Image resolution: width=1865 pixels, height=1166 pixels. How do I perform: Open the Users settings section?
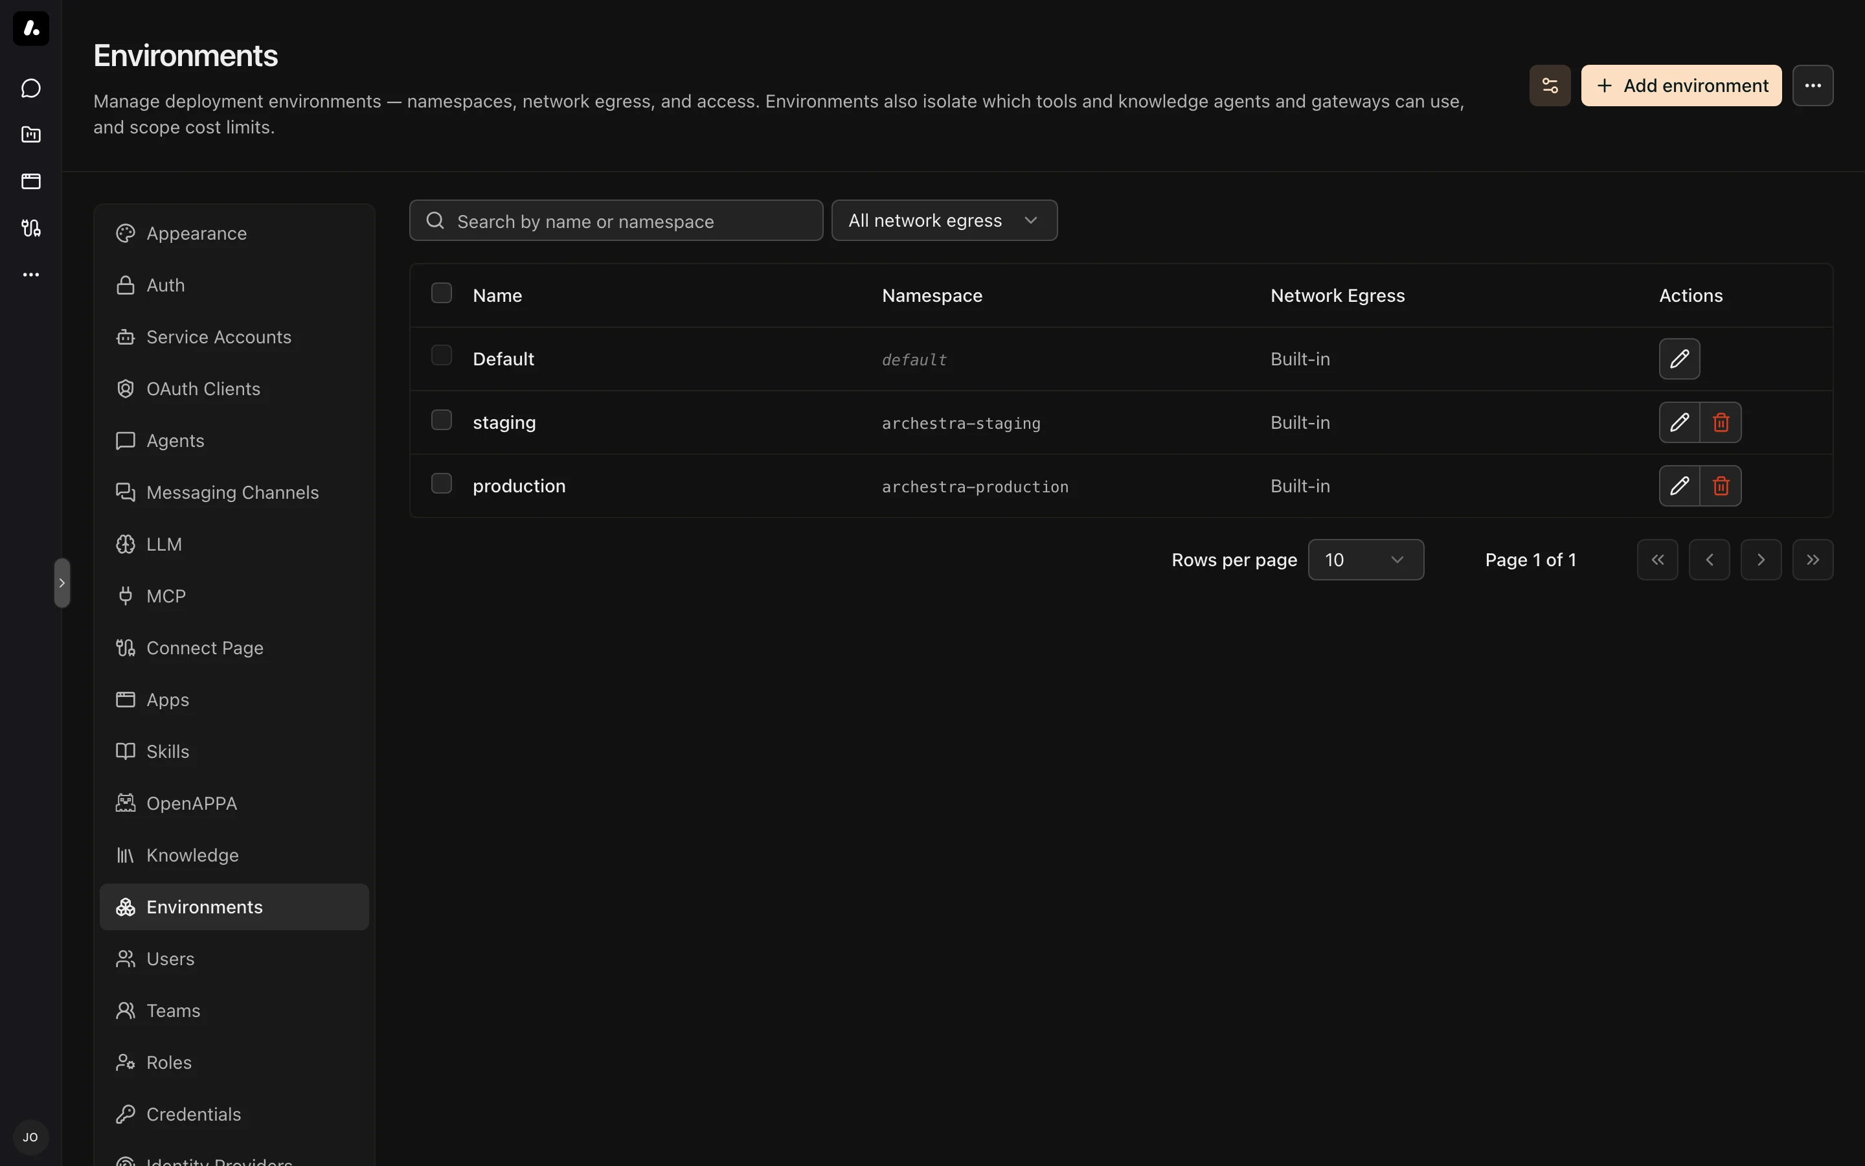pos(234,959)
